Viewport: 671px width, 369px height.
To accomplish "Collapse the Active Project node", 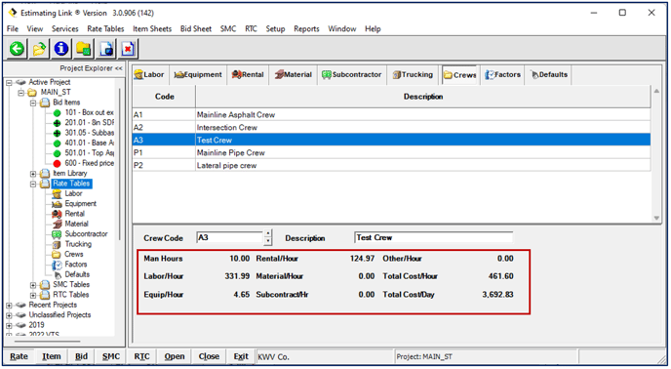I will point(9,82).
